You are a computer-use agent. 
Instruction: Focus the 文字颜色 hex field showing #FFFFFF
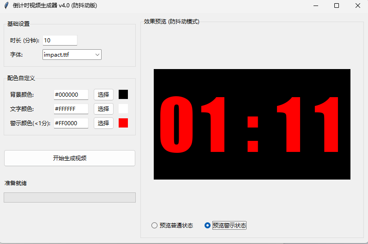tap(71, 109)
